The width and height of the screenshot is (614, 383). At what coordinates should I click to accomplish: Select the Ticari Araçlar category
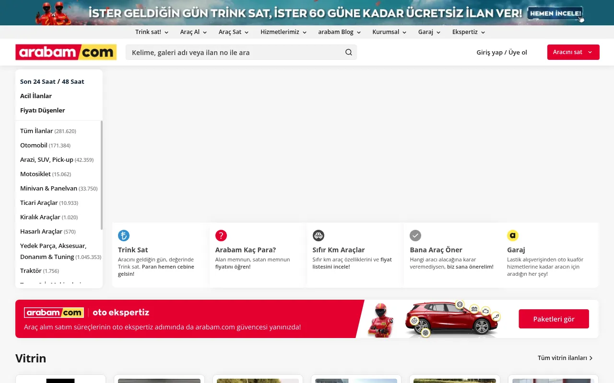[x=49, y=203]
